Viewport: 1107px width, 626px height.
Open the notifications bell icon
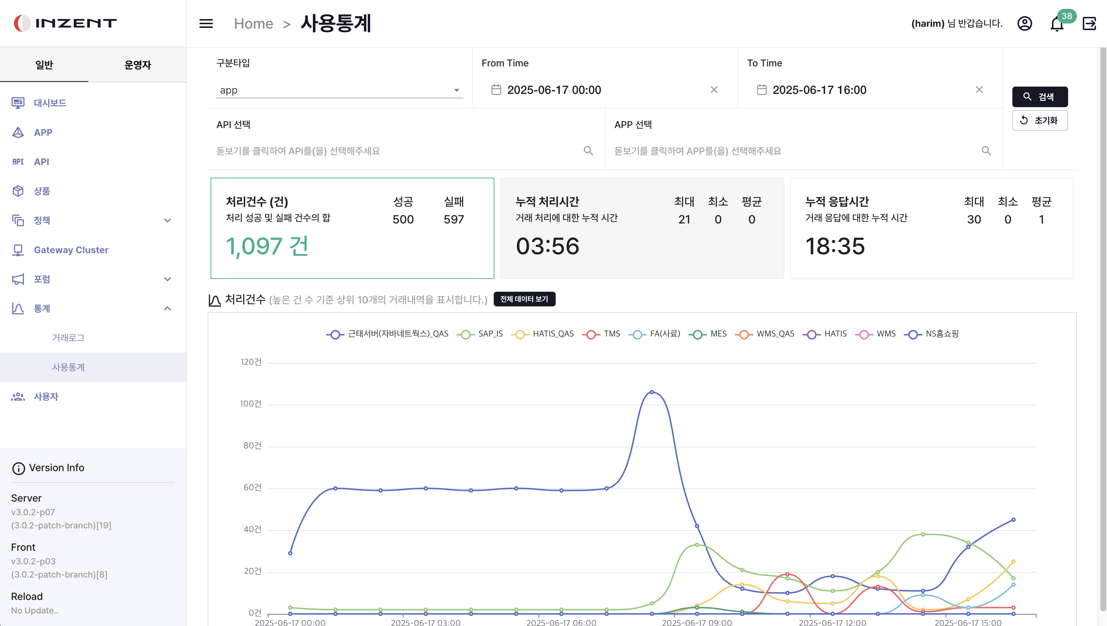pos(1057,24)
